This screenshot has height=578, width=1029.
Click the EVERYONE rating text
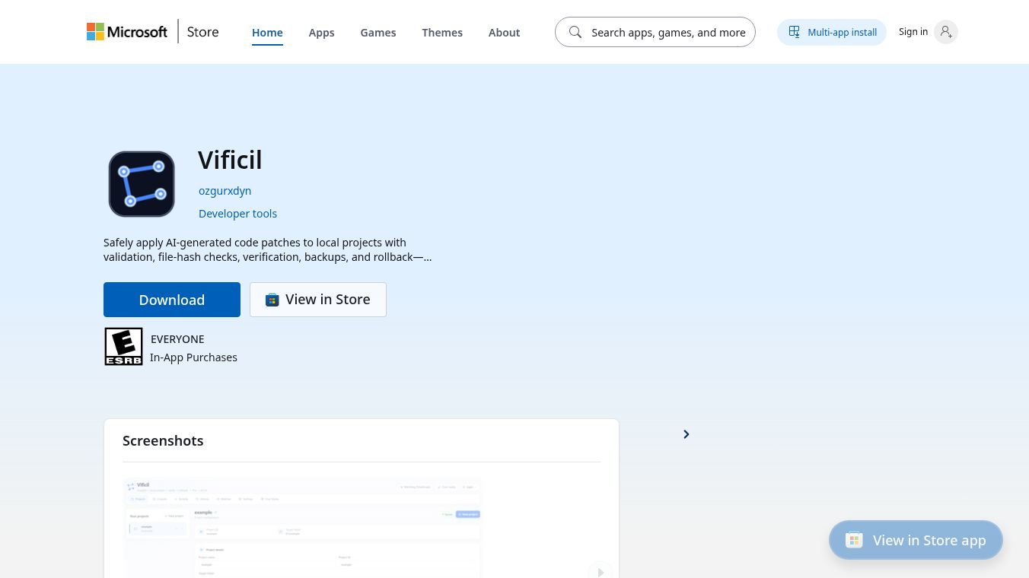coord(177,339)
